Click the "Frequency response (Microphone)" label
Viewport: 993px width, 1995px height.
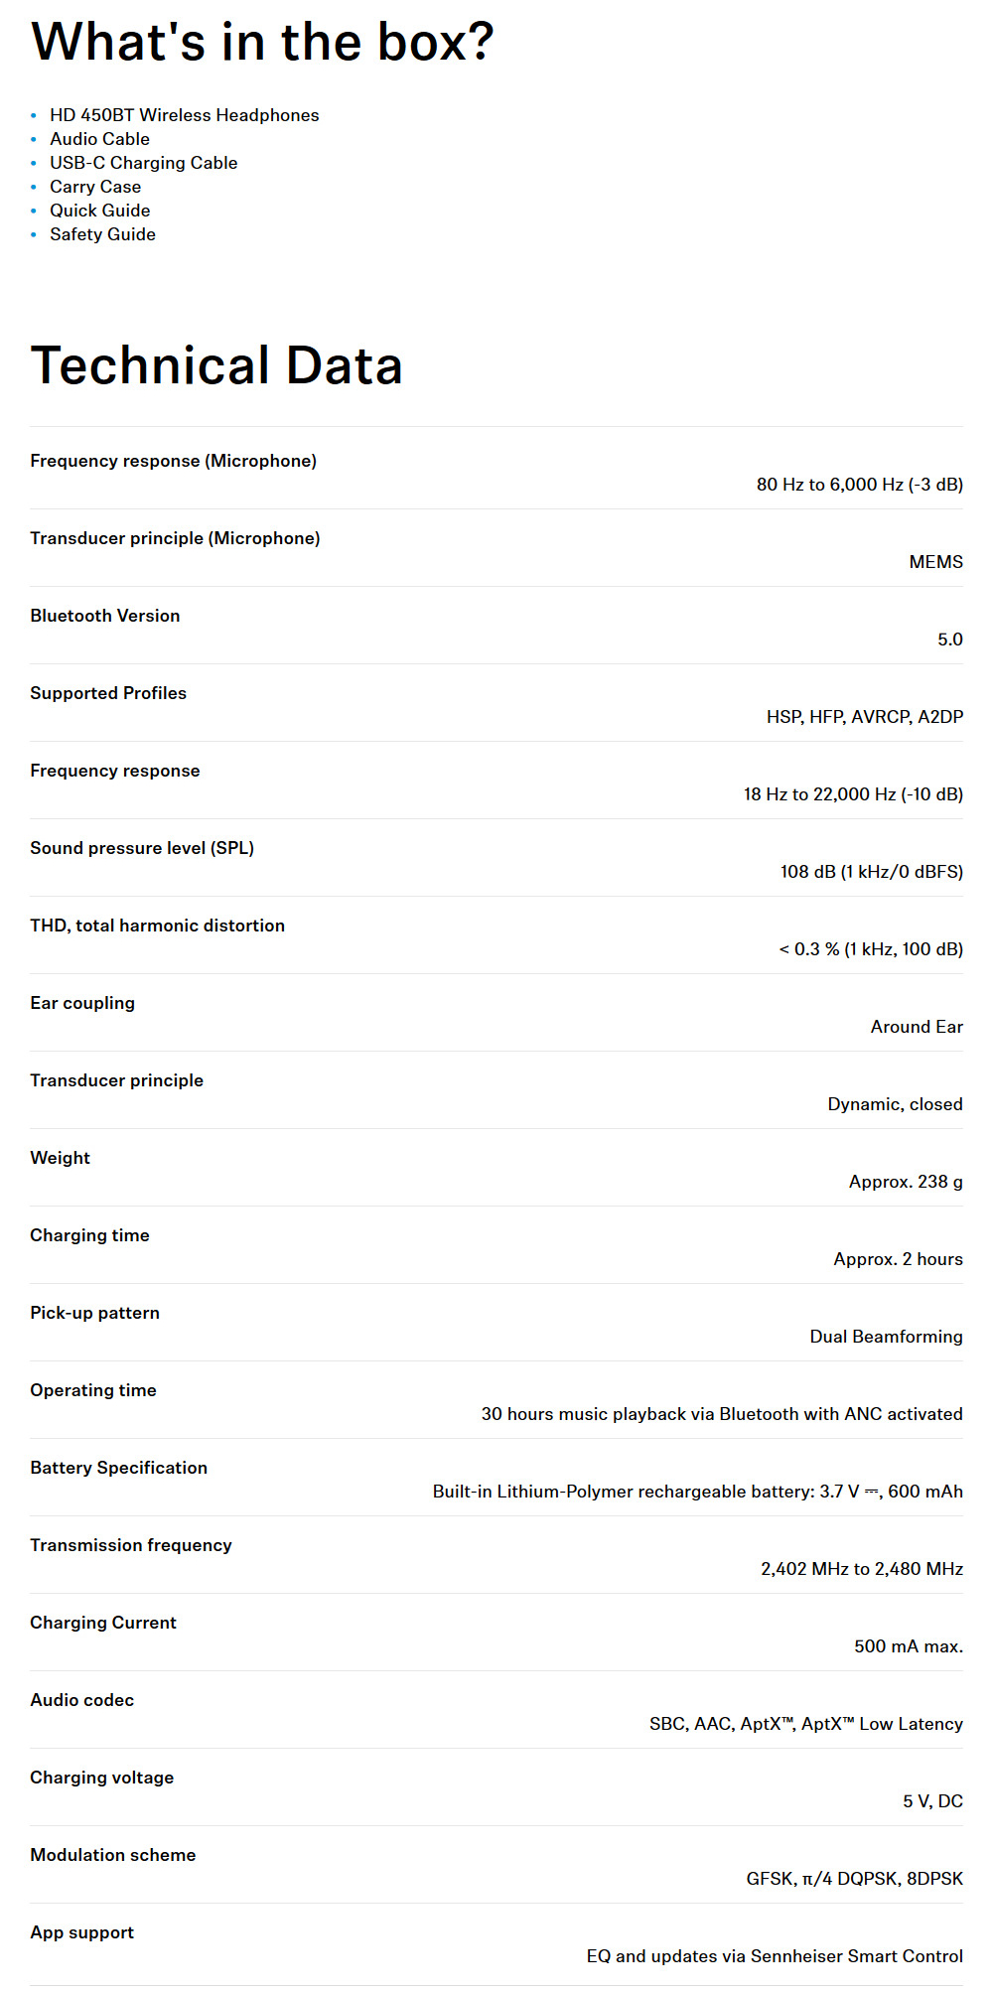click(174, 461)
